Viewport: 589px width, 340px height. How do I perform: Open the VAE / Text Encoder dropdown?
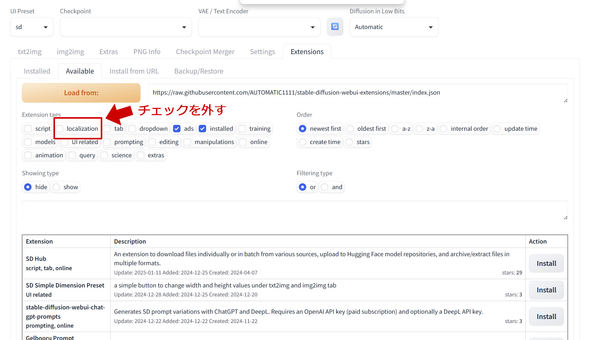tap(259, 27)
